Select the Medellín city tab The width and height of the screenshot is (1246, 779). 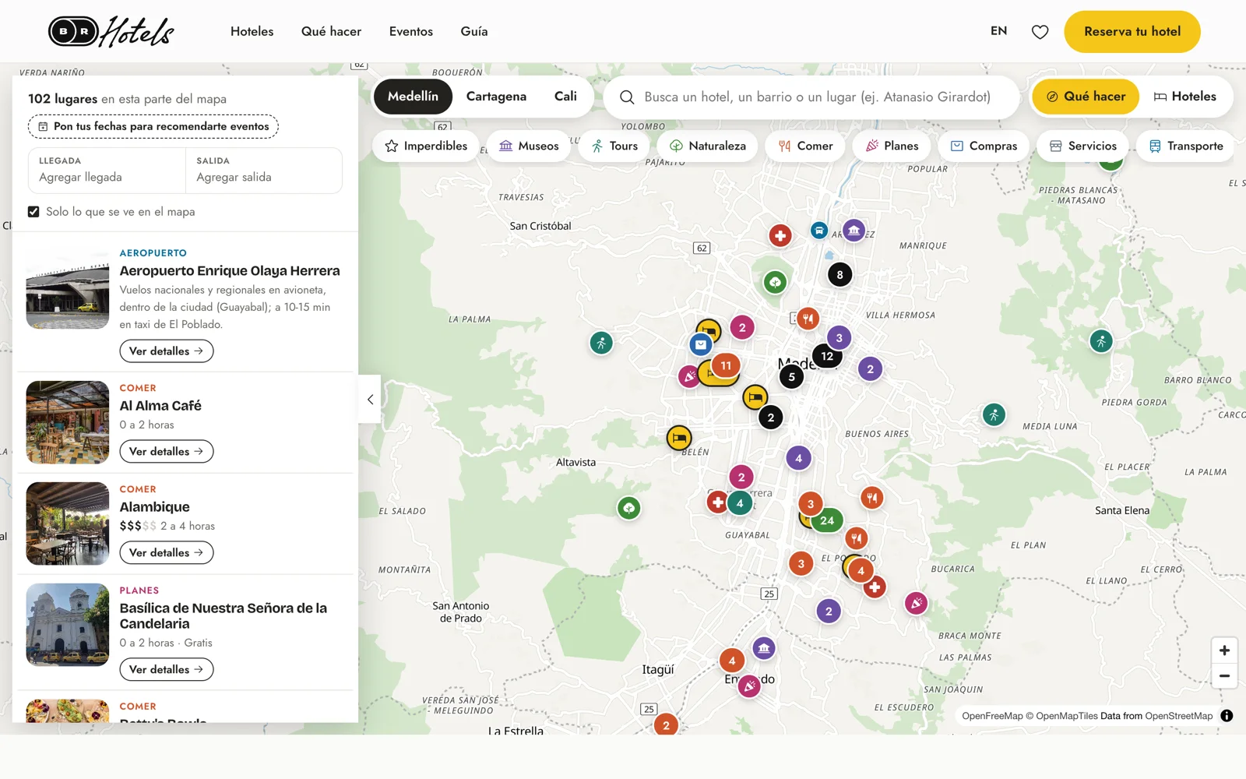pos(413,97)
